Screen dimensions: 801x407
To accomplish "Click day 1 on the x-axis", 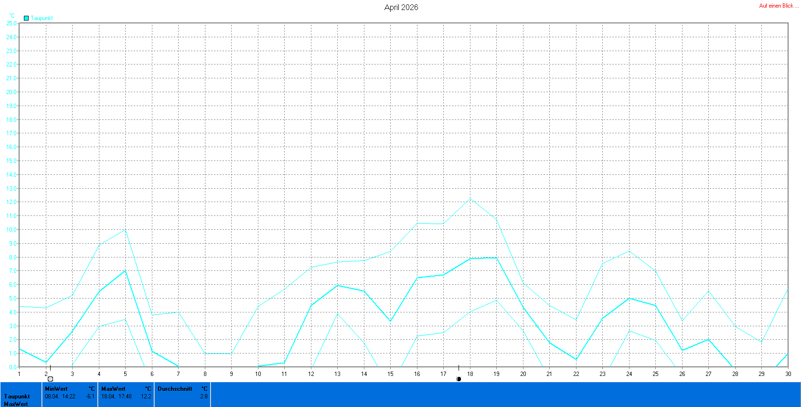I will point(19,374).
